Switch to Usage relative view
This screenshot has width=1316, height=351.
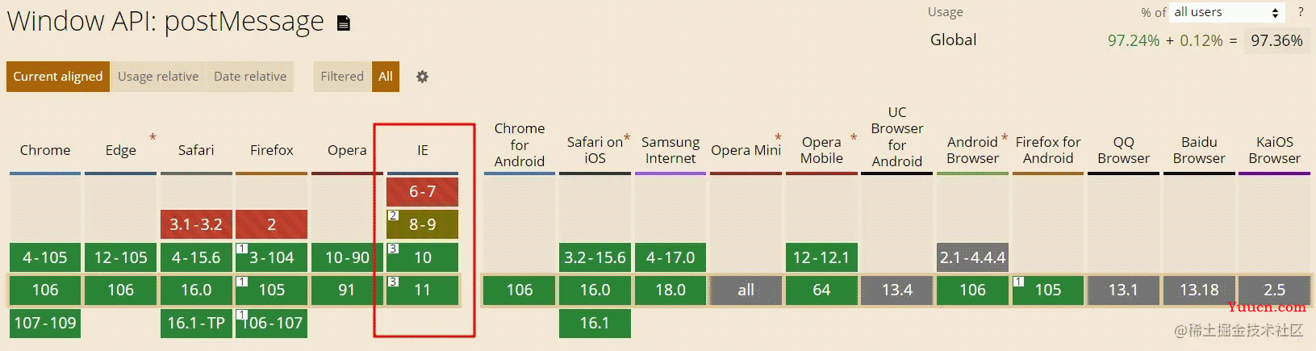[x=158, y=77]
